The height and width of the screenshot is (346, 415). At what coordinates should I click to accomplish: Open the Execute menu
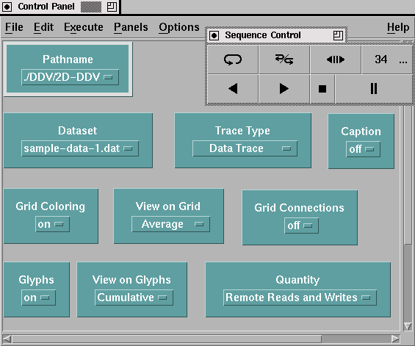point(84,27)
